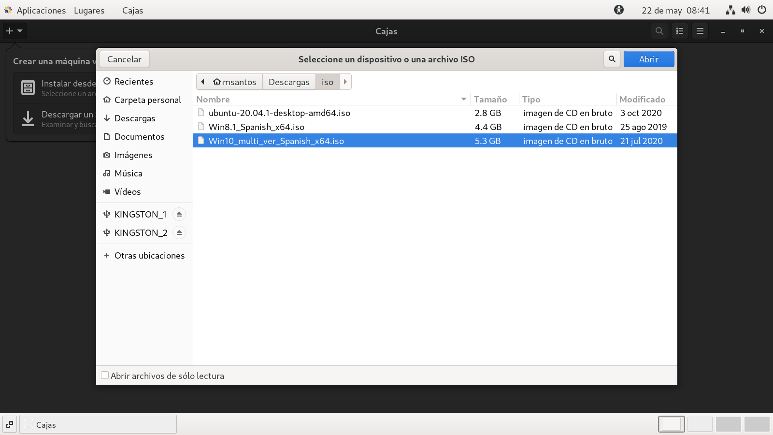Open the Lugares menu
773x435 pixels.
tap(89, 10)
